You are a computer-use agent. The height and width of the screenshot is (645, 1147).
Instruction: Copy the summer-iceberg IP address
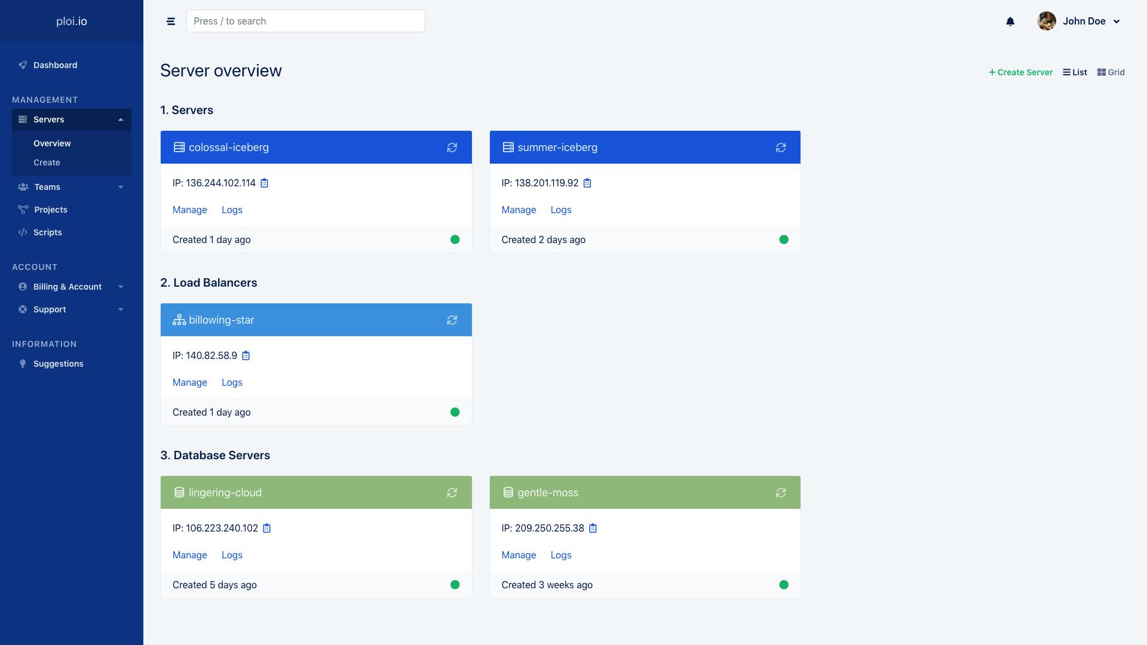click(x=587, y=183)
